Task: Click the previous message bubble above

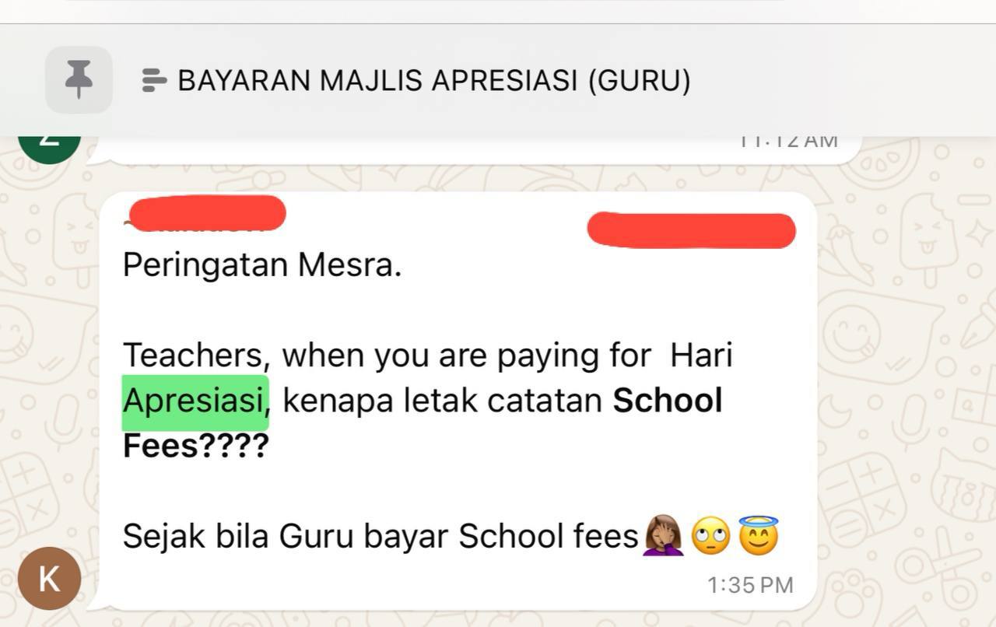Action: (x=475, y=149)
